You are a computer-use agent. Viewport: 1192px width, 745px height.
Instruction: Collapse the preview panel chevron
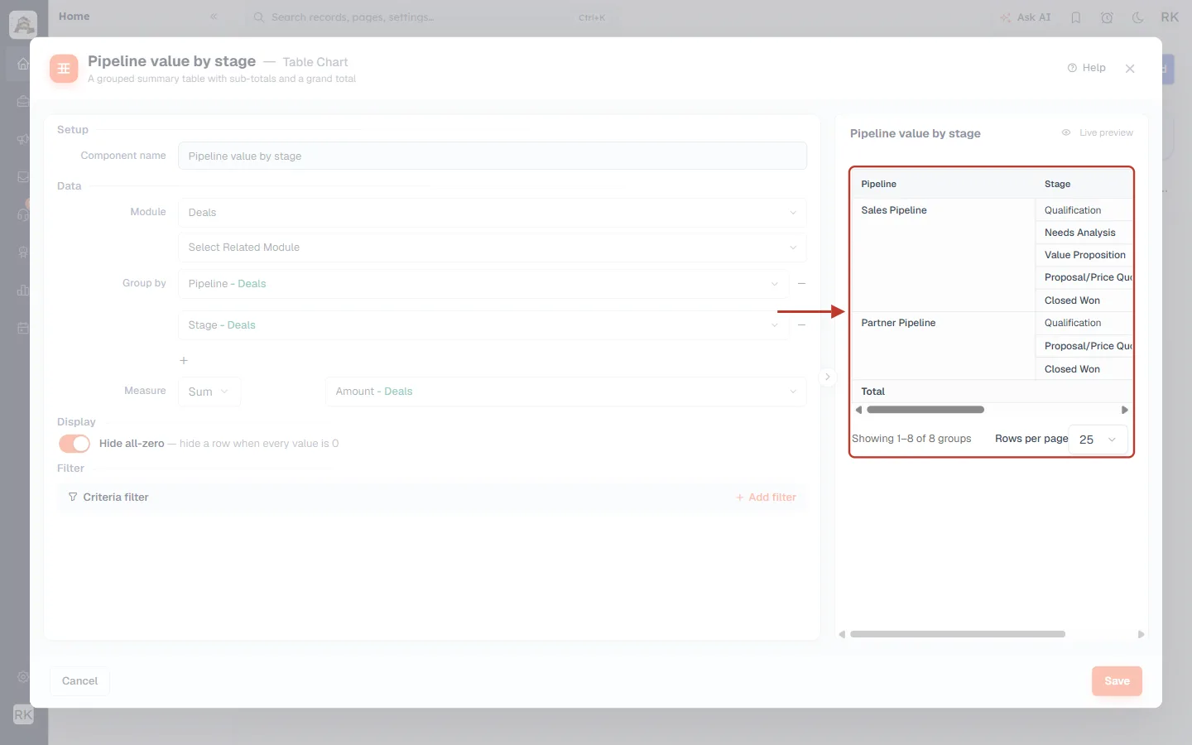(x=827, y=377)
